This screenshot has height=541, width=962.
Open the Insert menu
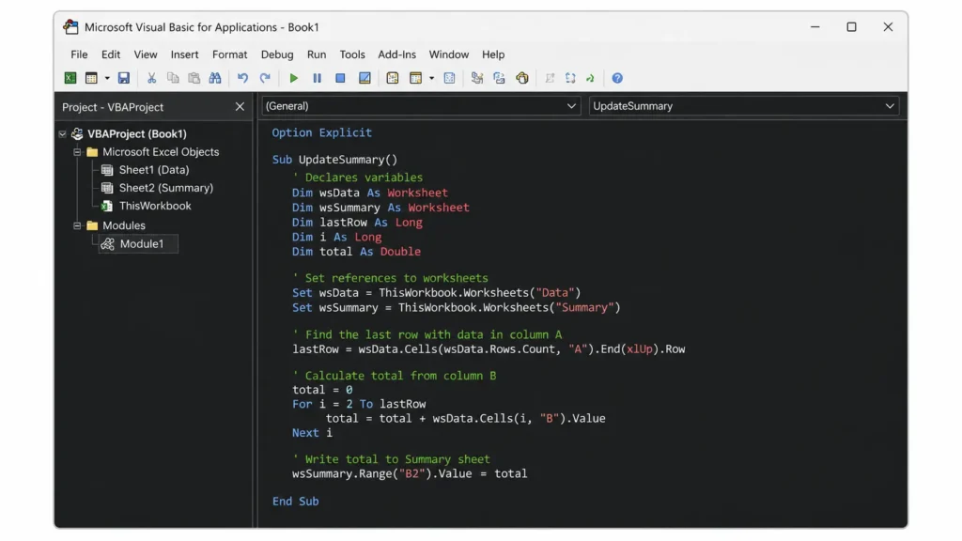[x=185, y=54]
